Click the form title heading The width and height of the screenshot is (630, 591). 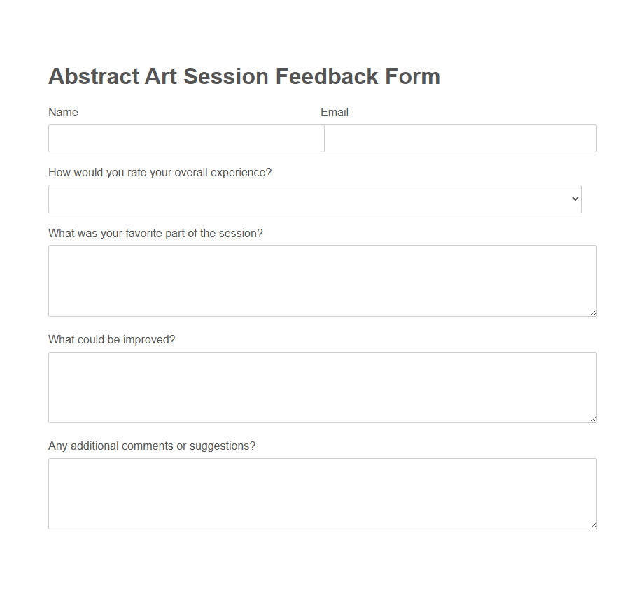click(244, 76)
